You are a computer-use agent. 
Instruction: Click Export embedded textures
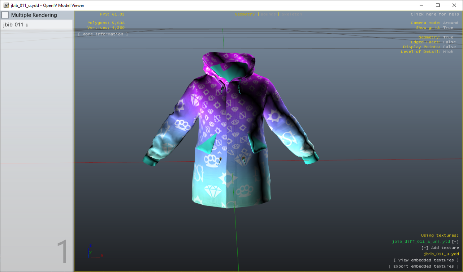pyautogui.click(x=426, y=266)
